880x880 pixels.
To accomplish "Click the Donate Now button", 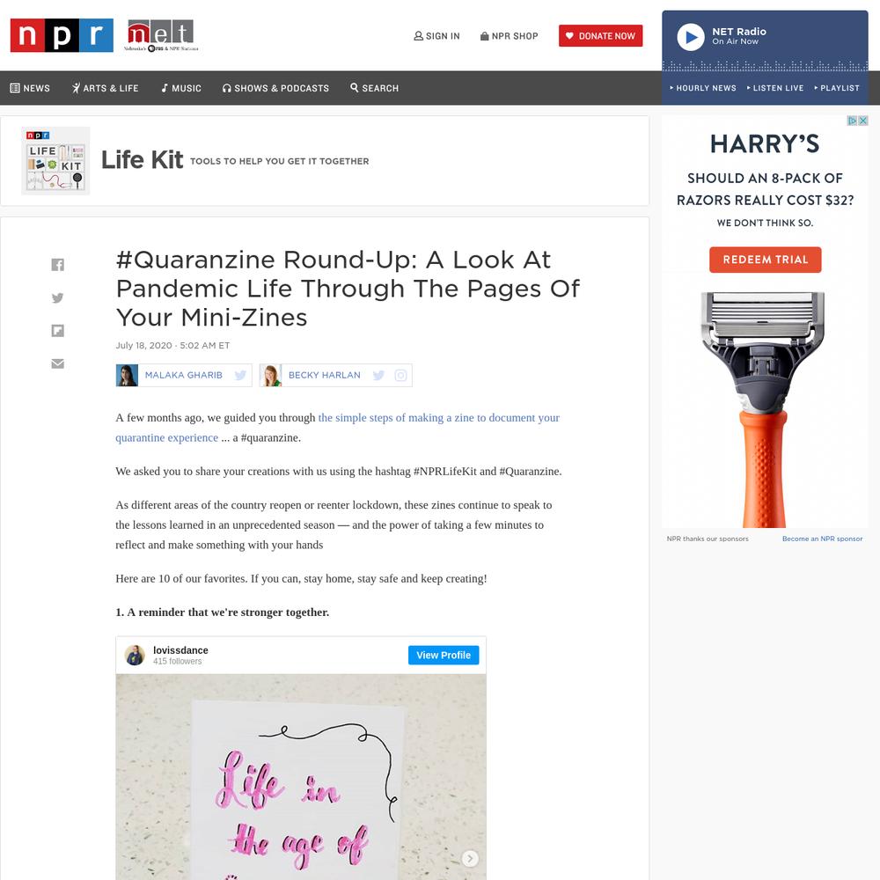I will tap(600, 36).
